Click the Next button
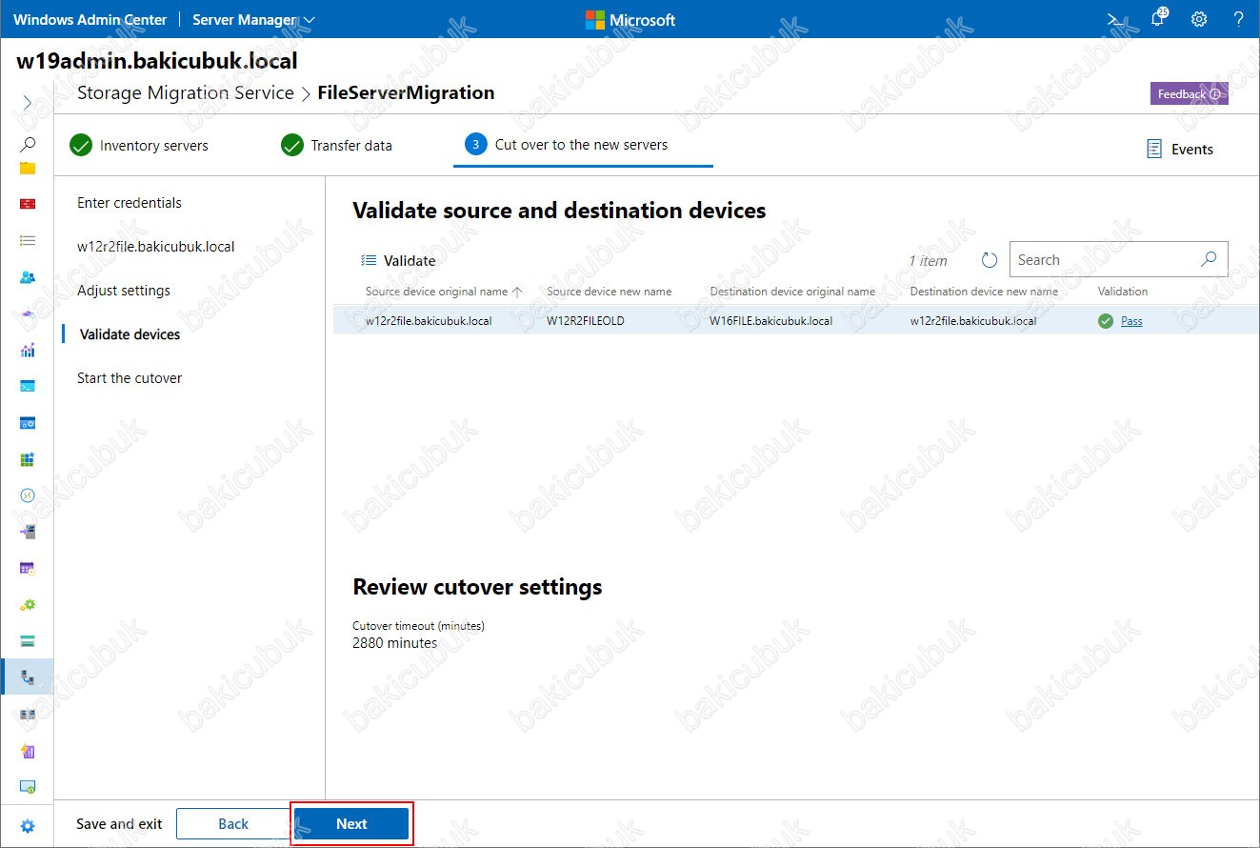The image size is (1260, 848). point(351,824)
